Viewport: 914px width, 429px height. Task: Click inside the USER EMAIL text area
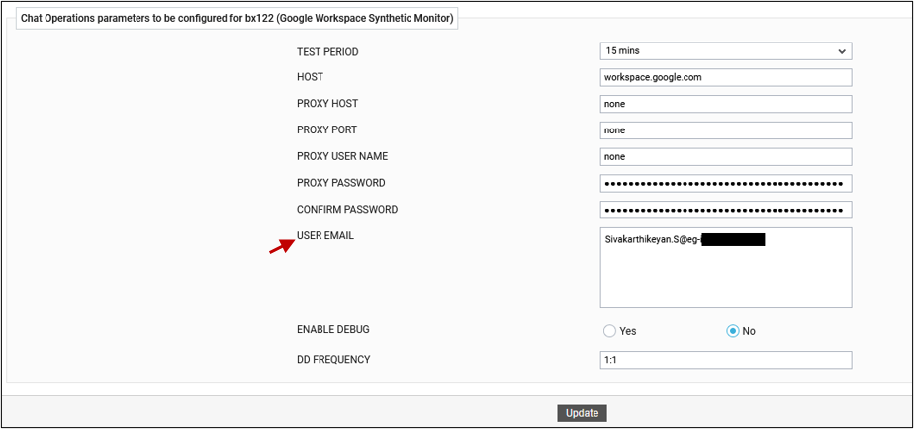coord(725,277)
